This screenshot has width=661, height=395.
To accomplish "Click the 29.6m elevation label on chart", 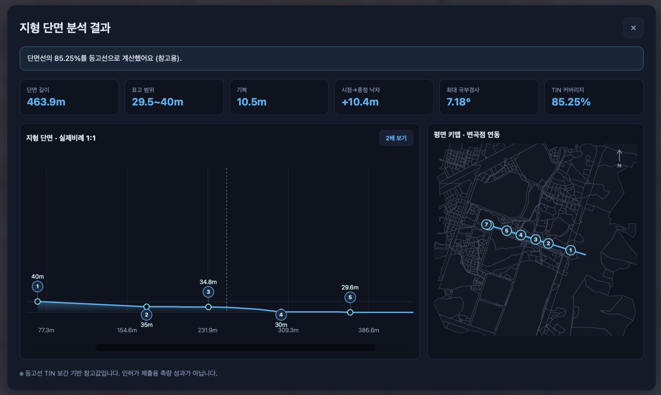I will 350,287.
